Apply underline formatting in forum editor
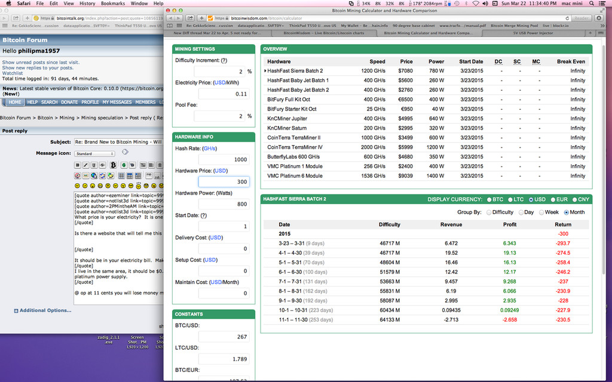The height and width of the screenshot is (382, 612). (94, 165)
